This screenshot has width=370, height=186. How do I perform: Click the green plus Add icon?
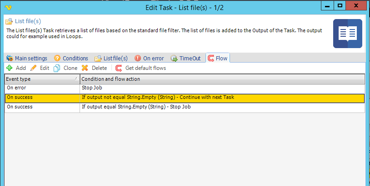(x=9, y=68)
